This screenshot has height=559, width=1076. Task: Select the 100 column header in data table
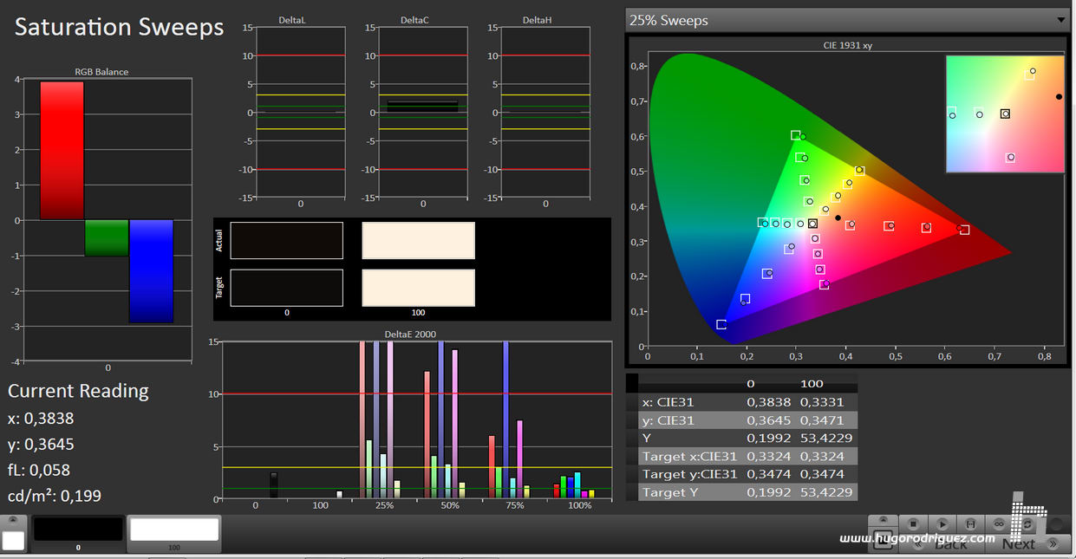coord(812,383)
